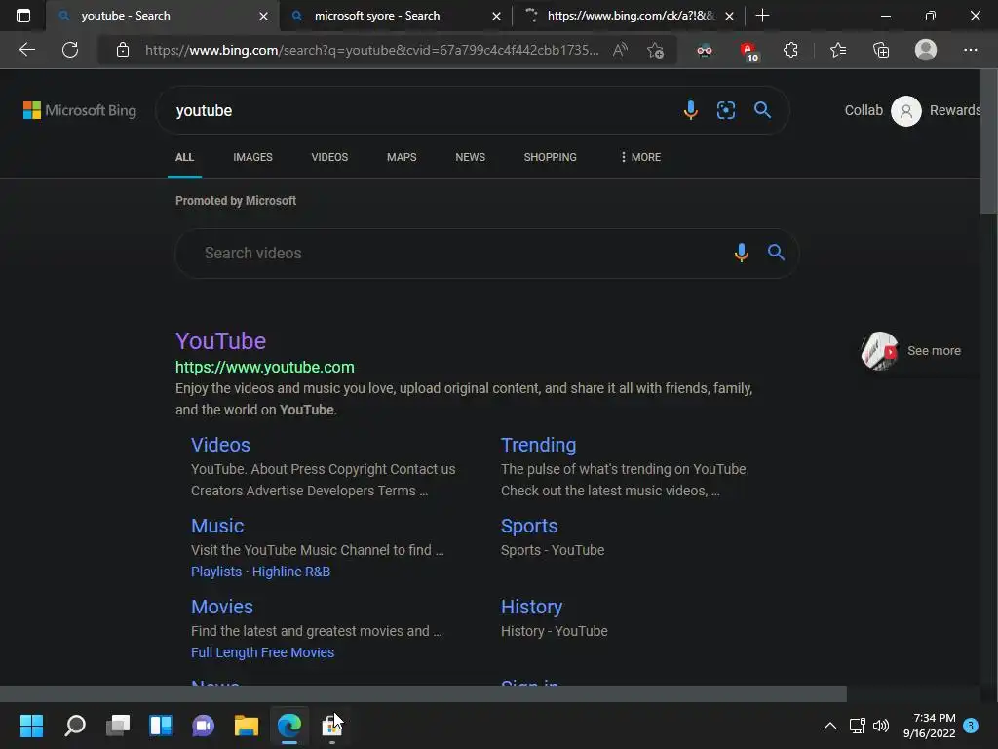Open https://www.youtube.com URL link
The height and width of the screenshot is (749, 998).
tap(265, 367)
